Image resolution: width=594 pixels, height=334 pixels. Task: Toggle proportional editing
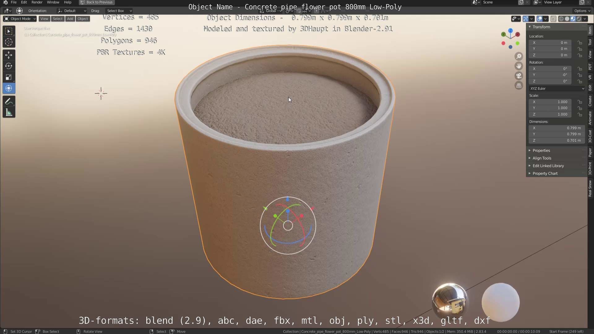316,11
